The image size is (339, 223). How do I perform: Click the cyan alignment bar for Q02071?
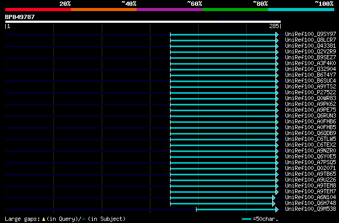(x=223, y=168)
